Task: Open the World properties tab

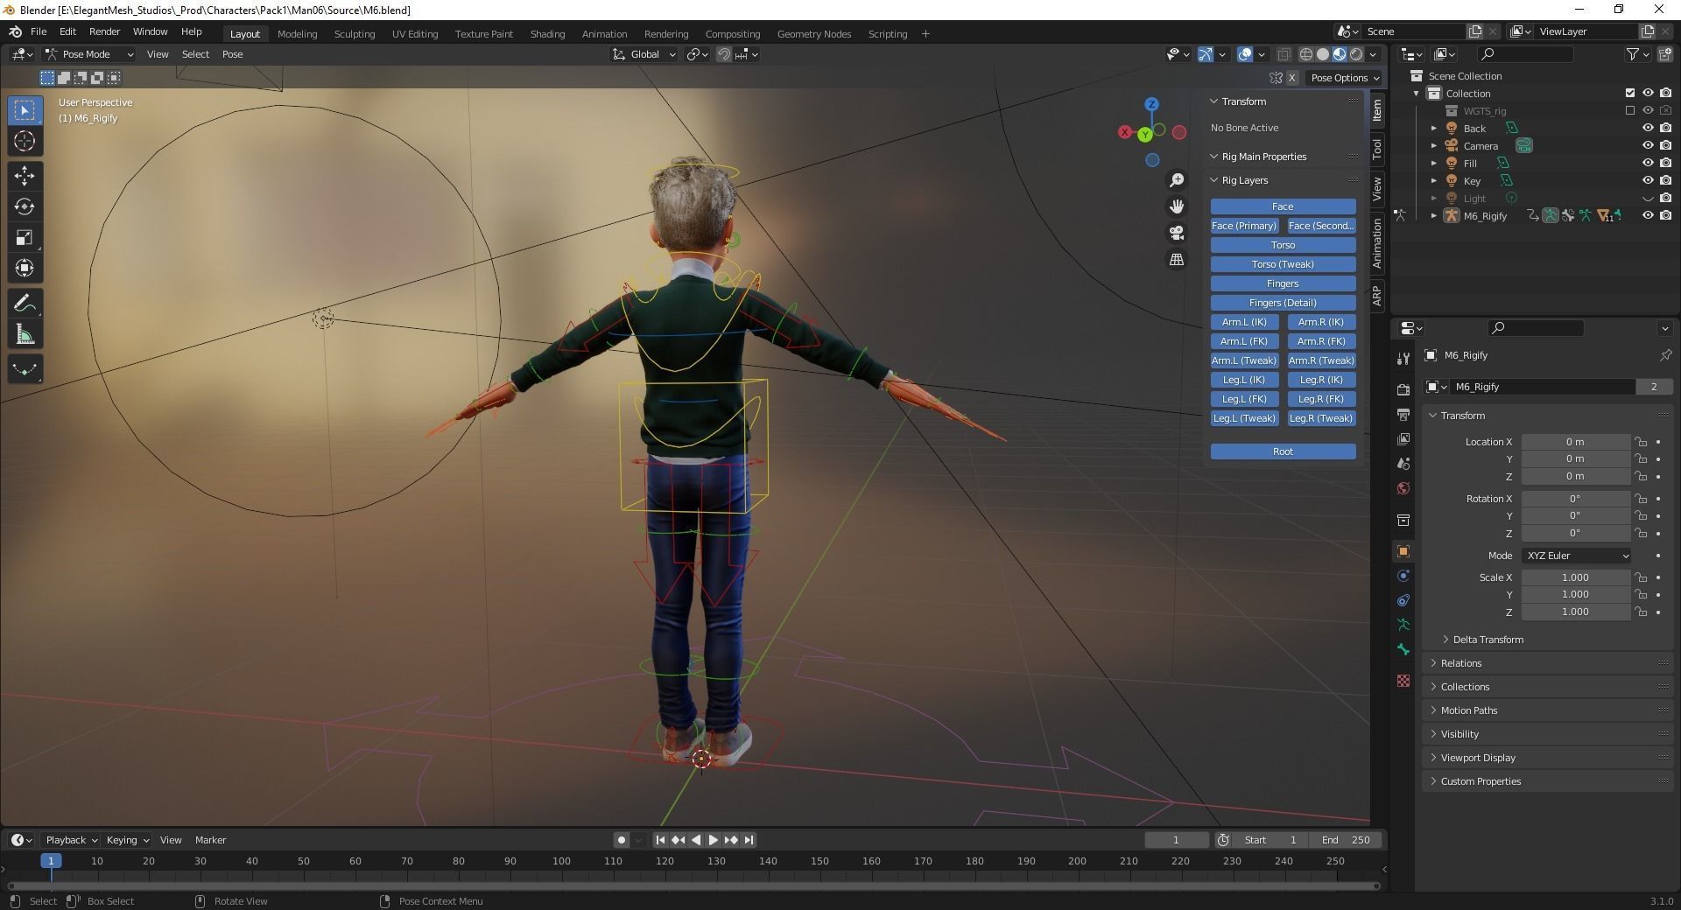Action: [1403, 488]
